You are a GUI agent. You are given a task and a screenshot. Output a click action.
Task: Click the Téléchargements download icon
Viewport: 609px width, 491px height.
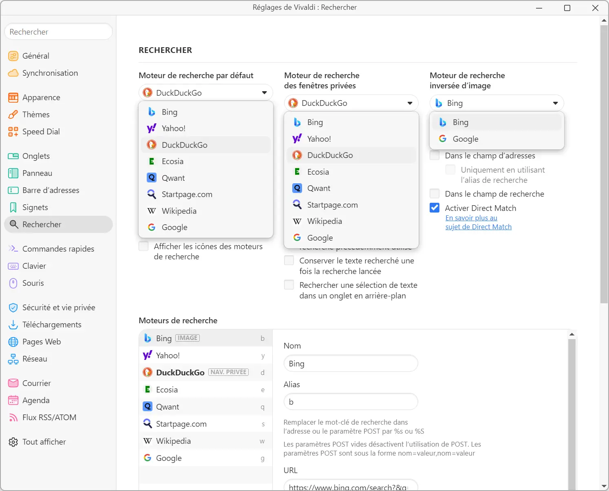click(13, 324)
